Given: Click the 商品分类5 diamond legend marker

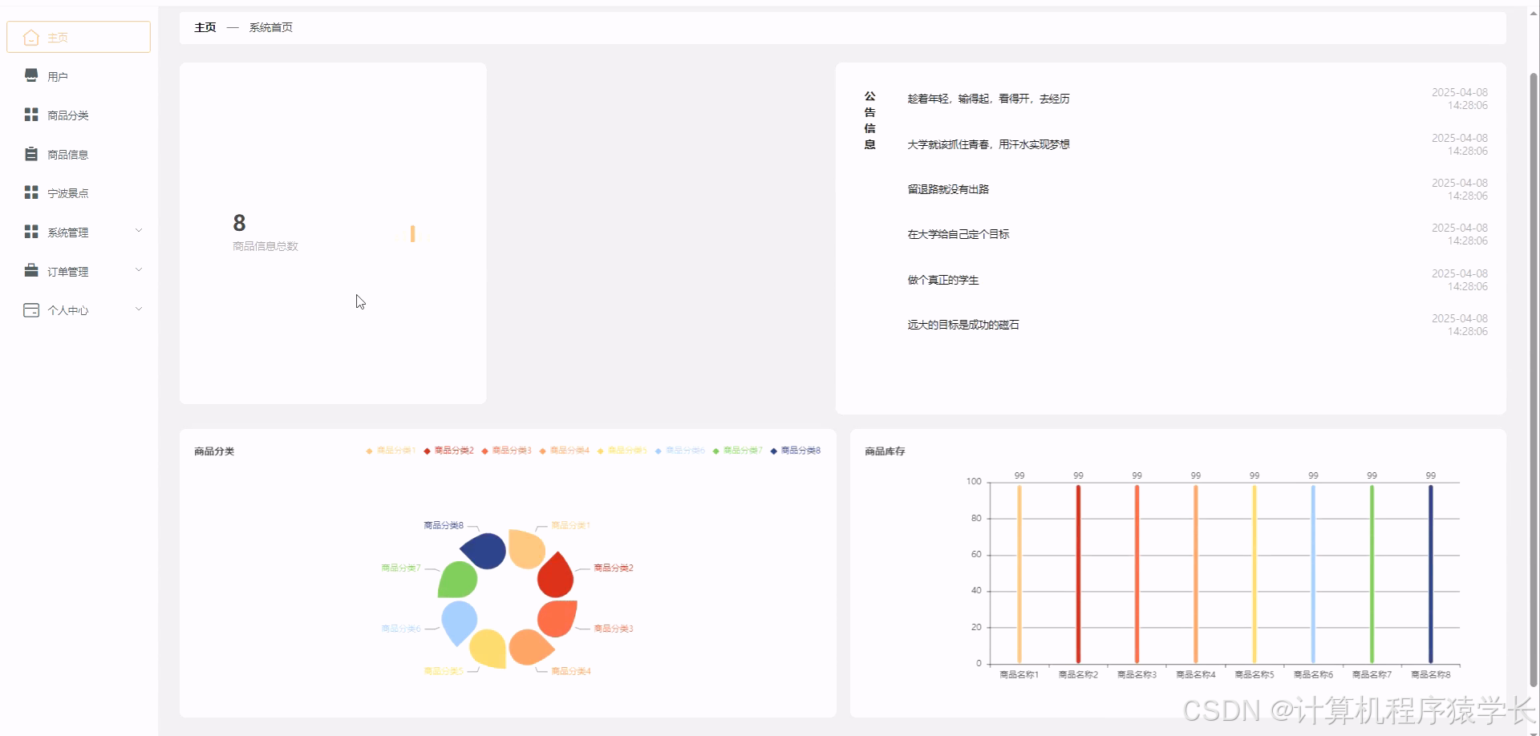Looking at the screenshot, I should point(600,451).
